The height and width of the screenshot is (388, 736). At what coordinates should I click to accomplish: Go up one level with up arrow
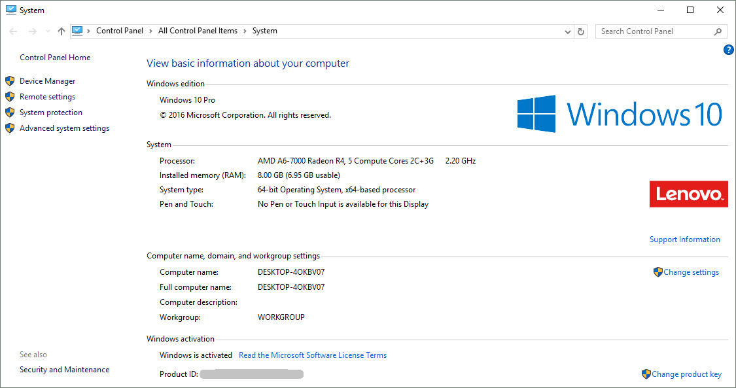[61, 31]
